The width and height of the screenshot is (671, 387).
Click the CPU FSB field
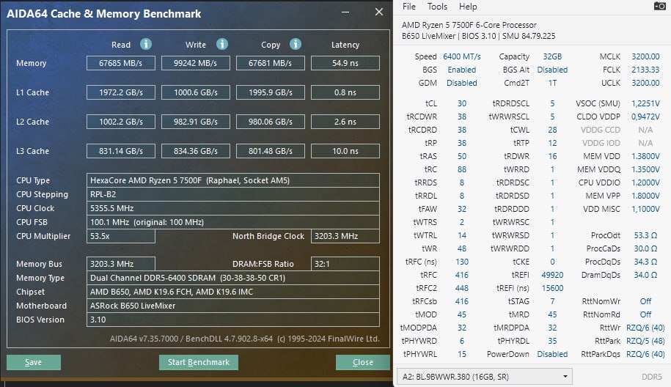pos(232,222)
